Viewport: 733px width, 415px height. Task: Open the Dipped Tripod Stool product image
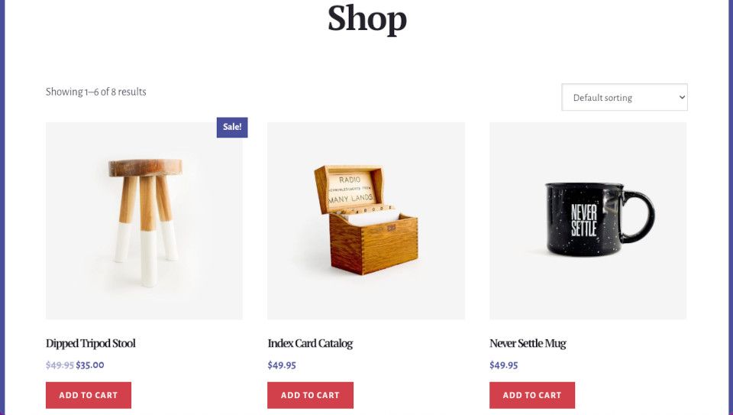(144, 221)
